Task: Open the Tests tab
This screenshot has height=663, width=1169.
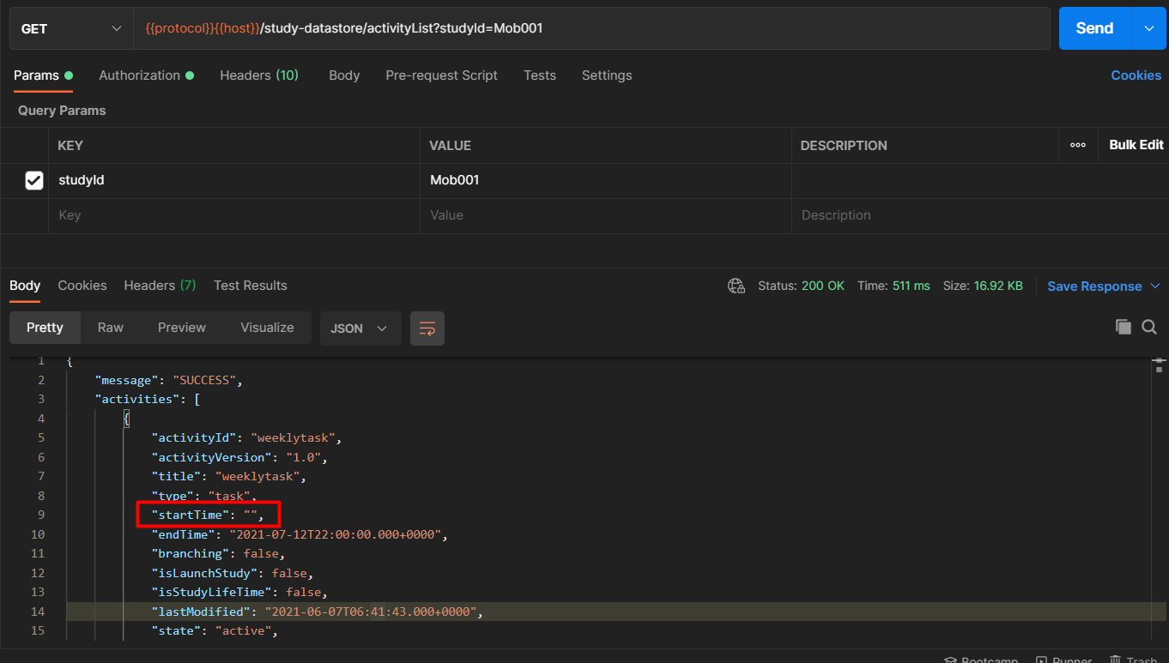Action: [x=539, y=75]
